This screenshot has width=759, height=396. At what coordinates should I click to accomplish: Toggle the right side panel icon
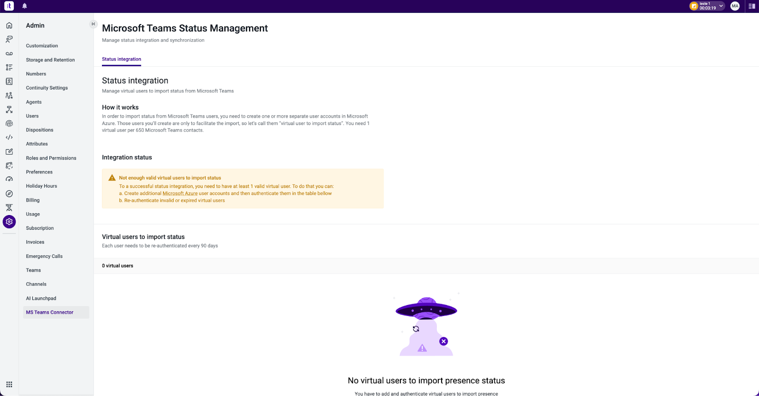752,6
